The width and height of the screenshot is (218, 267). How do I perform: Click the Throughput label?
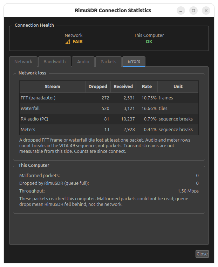click(x=32, y=191)
